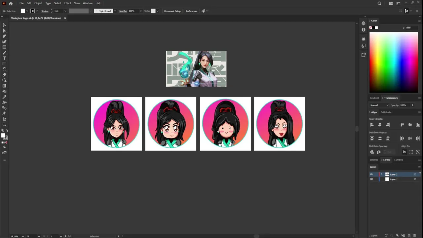
Task: Delete selection trash icon in Layers panel
Action: pyautogui.click(x=415, y=236)
